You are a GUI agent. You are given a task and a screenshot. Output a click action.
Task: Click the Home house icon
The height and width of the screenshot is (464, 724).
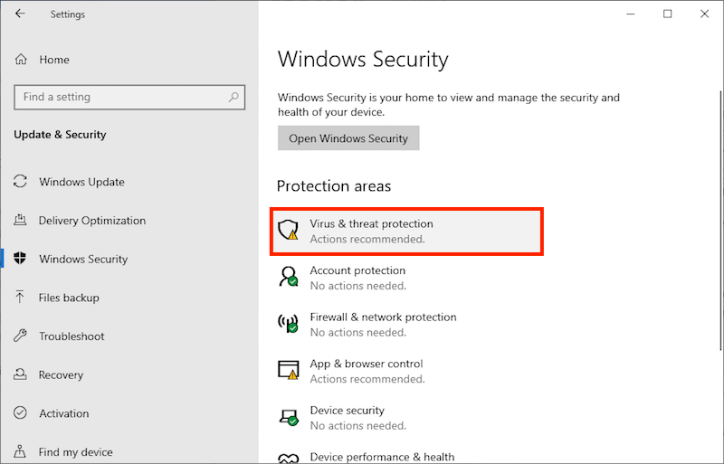21,60
